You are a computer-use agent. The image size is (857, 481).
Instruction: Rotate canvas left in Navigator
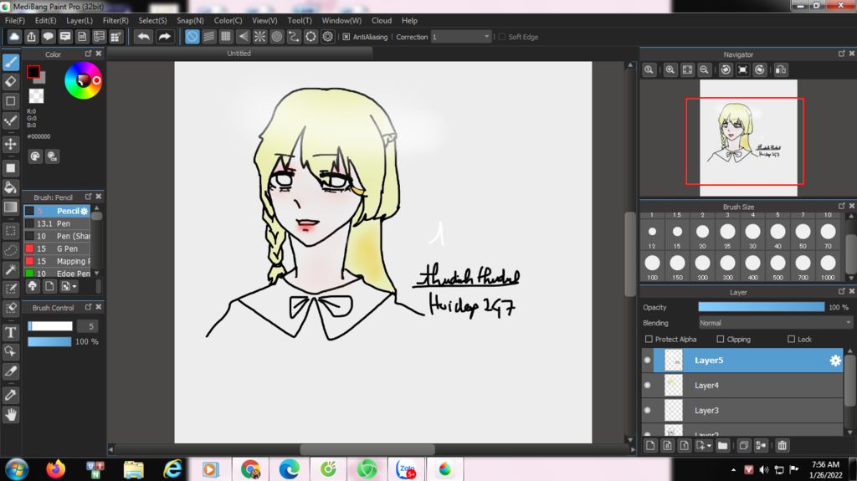pyautogui.click(x=726, y=70)
